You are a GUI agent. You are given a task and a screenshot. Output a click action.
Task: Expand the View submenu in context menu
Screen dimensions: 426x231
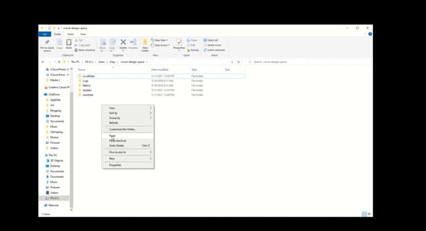[x=128, y=108]
